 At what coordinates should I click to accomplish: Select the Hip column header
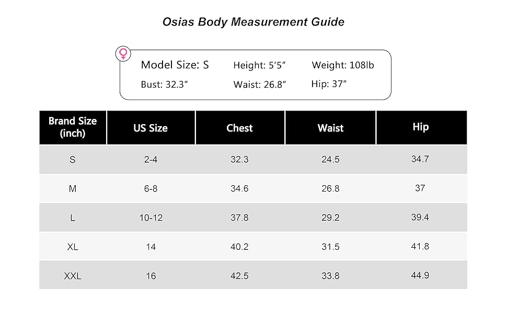coord(420,127)
